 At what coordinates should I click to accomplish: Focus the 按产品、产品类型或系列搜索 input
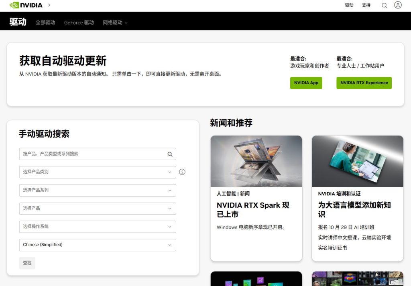click(x=98, y=154)
